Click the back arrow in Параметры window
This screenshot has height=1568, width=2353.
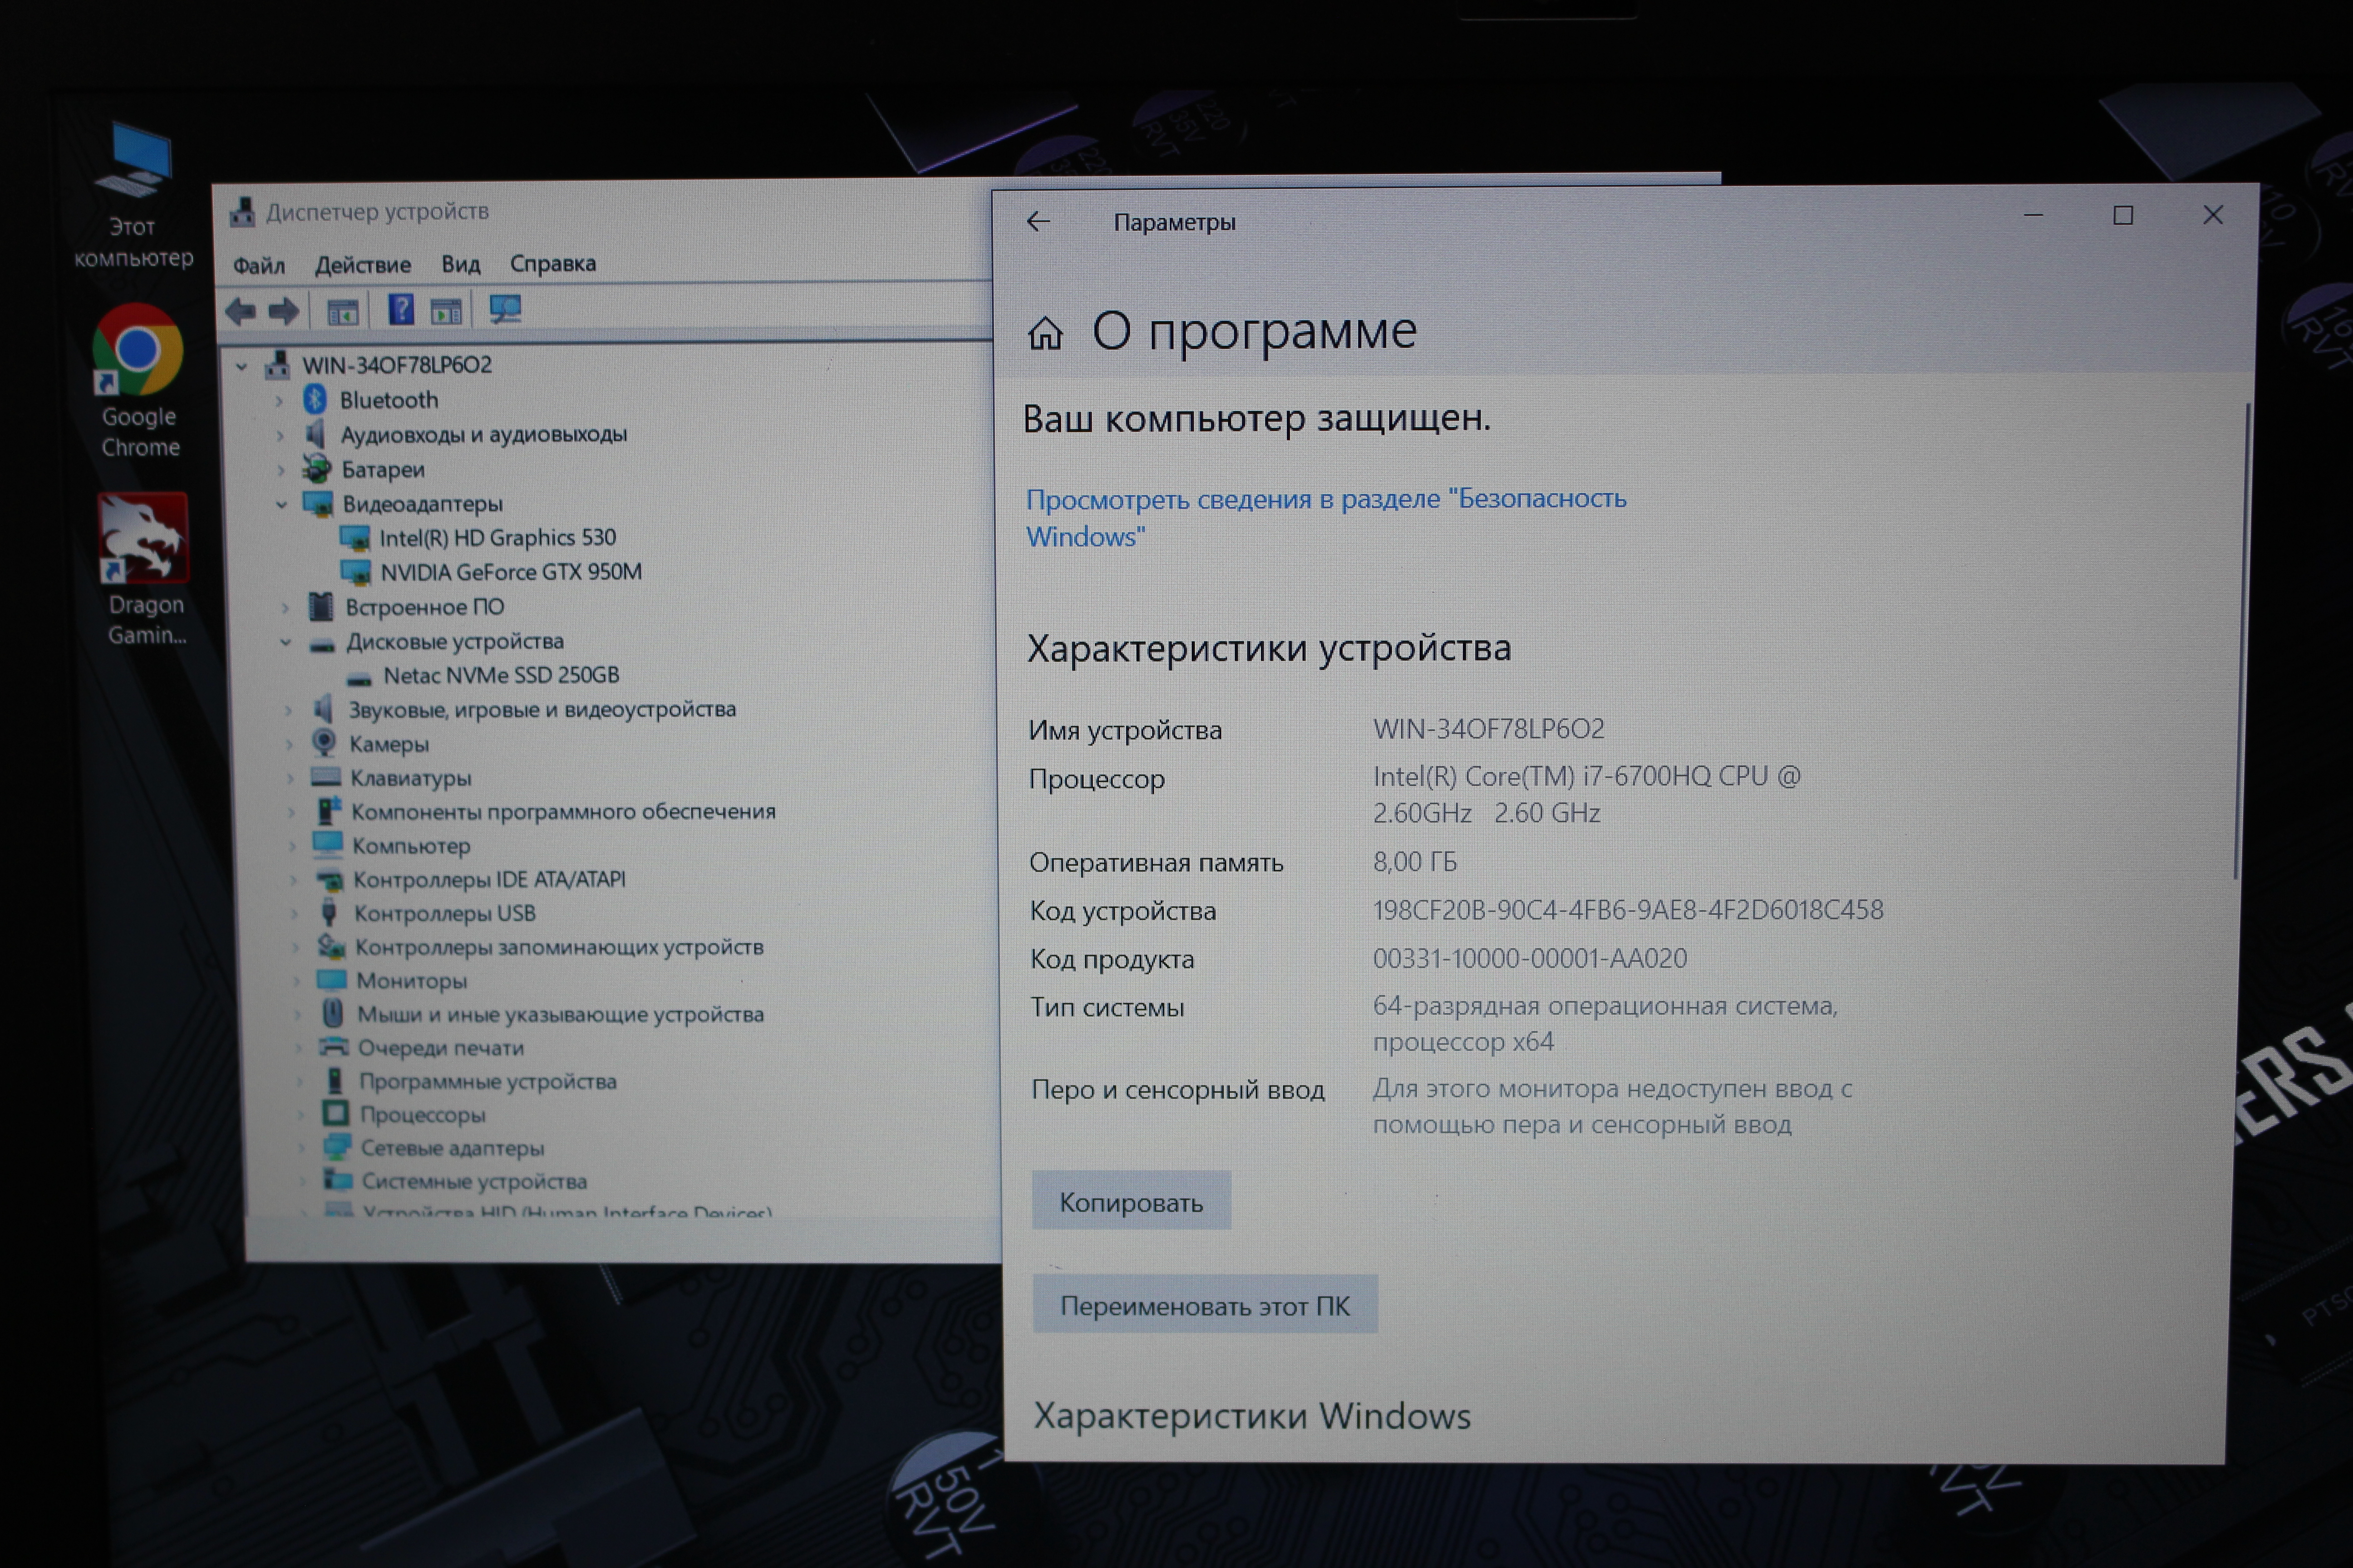coord(1039,222)
